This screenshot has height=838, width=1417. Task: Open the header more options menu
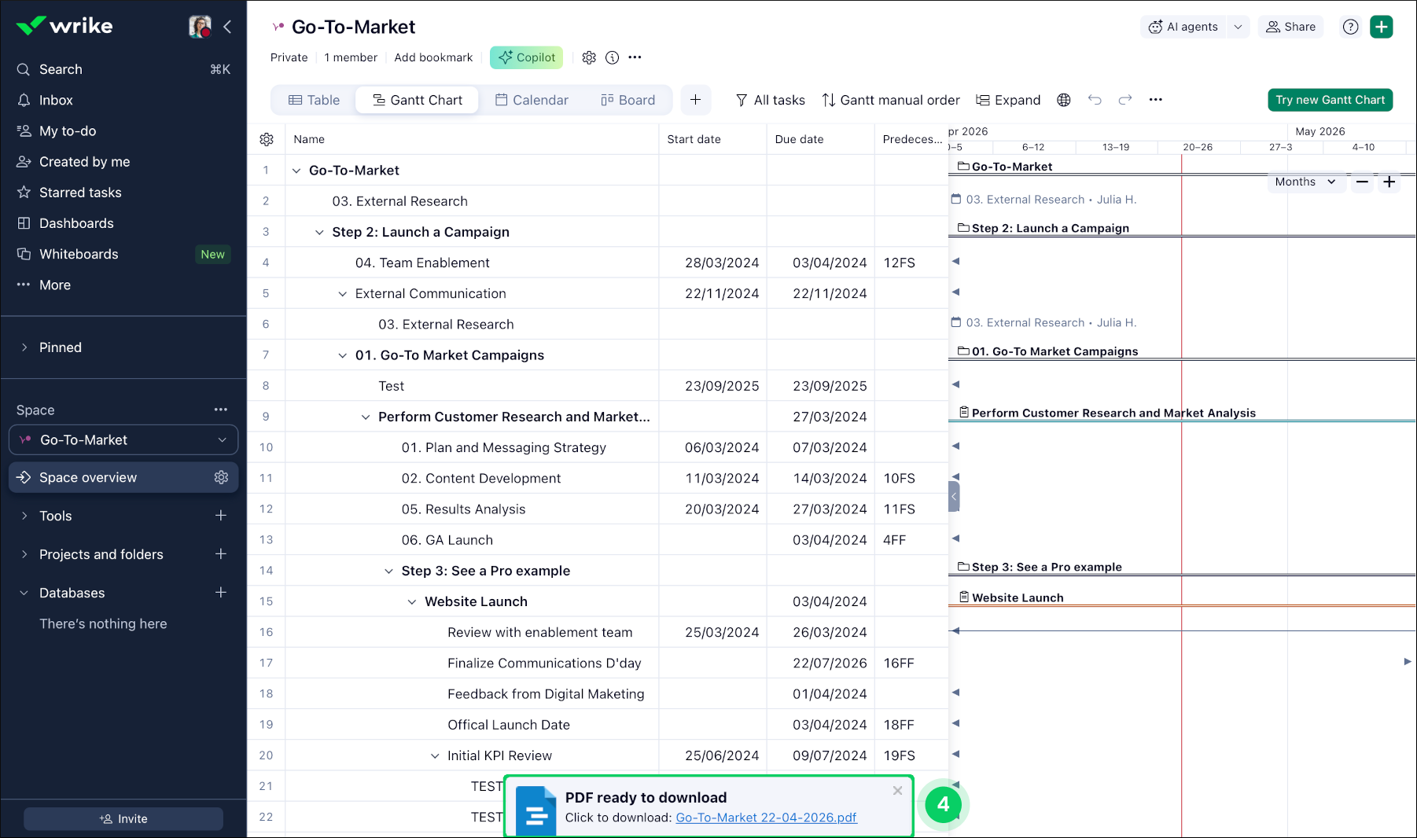[x=635, y=57]
